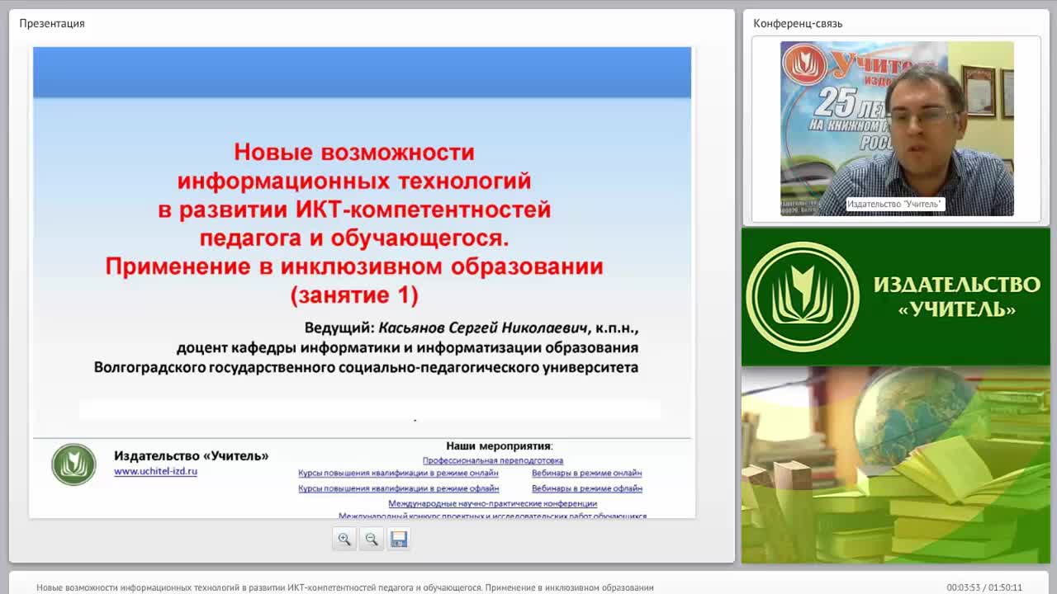Open Международные научно-практические конференции link
Screen dimensions: 1057x594
[493, 503]
